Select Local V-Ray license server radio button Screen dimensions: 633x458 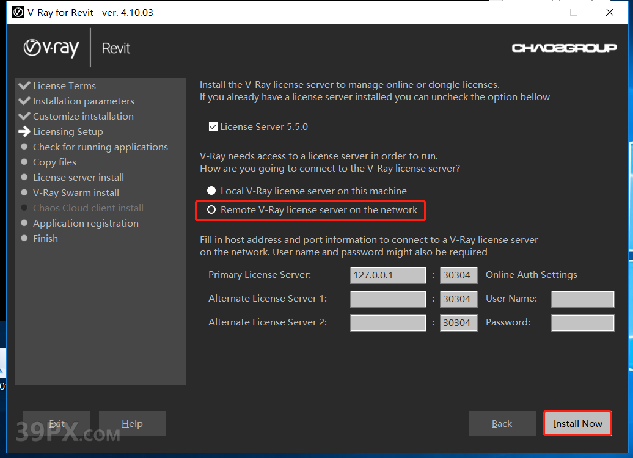tap(211, 191)
